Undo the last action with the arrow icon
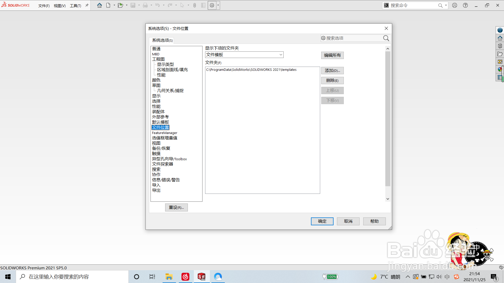Image resolution: width=504 pixels, height=283 pixels. coord(157,5)
